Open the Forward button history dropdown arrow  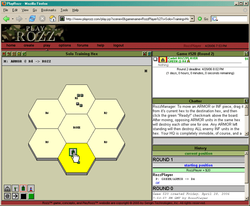pos(25,19)
